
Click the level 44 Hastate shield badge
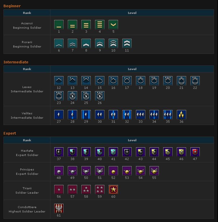click(x=154, y=152)
